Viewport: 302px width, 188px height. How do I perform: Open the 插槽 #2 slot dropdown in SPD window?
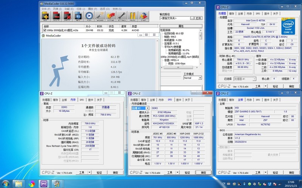point(147,108)
